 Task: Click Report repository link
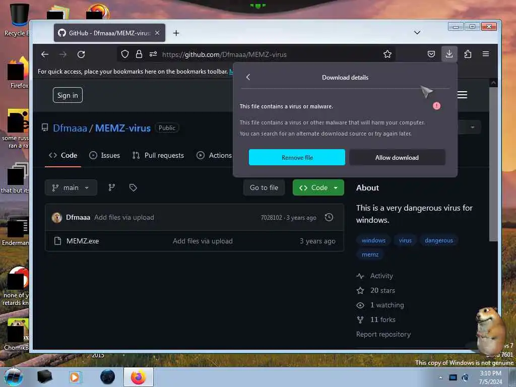coord(383,334)
